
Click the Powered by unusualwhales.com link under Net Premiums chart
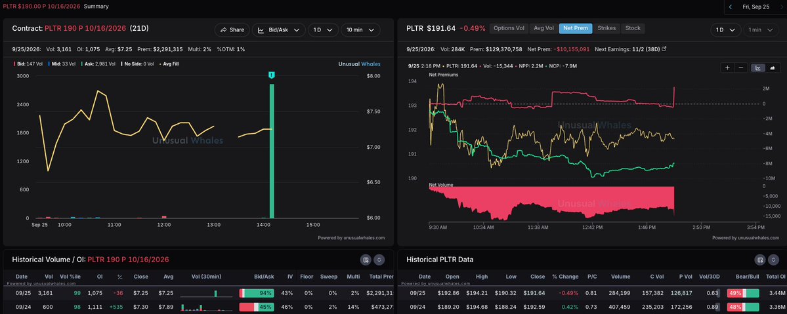click(746, 238)
